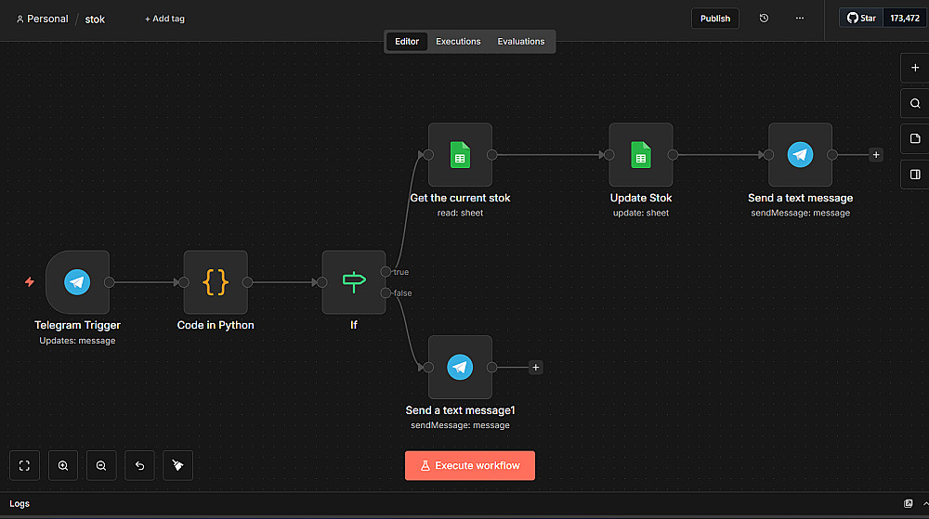The width and height of the screenshot is (929, 519).
Task: Fit workflow to view
Action: 25,466
